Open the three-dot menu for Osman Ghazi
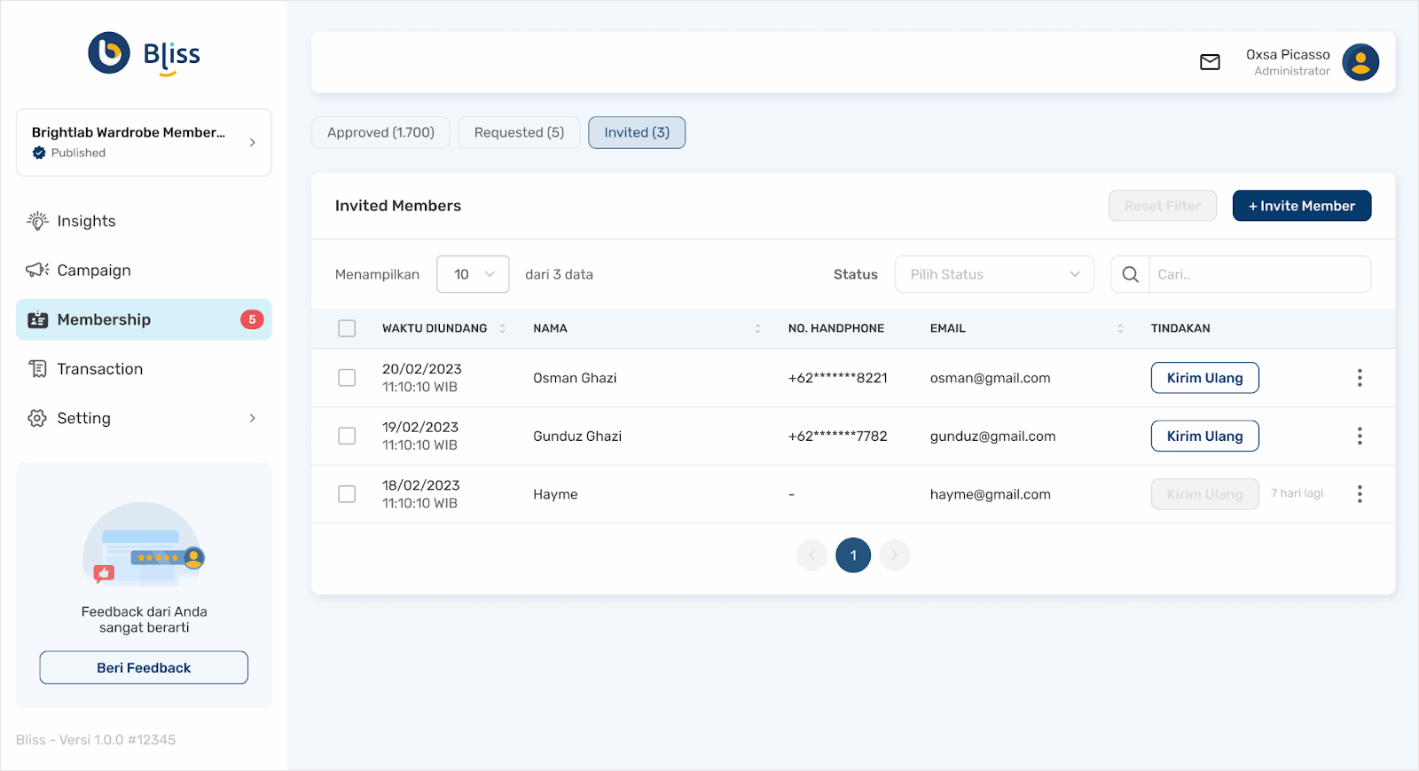 coord(1360,378)
